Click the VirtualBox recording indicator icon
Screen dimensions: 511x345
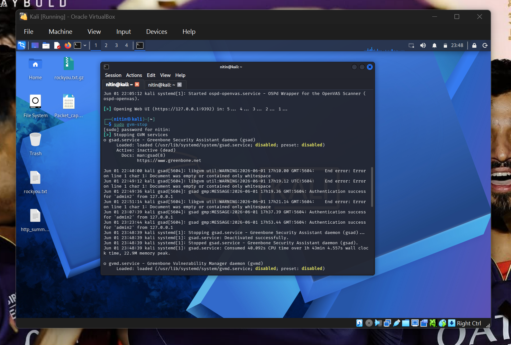point(424,323)
